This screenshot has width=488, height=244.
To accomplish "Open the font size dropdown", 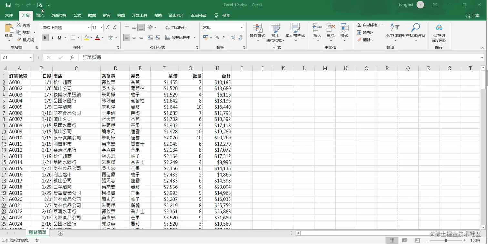I will pos(101,28).
